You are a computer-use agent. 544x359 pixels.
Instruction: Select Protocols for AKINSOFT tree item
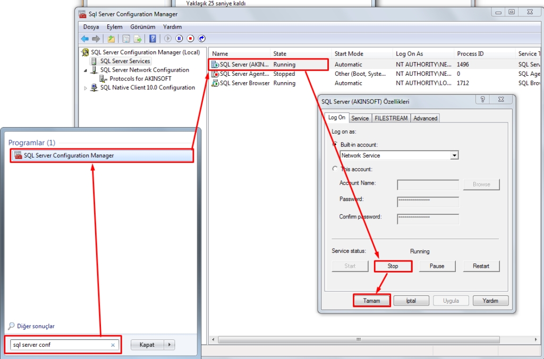[x=140, y=78]
